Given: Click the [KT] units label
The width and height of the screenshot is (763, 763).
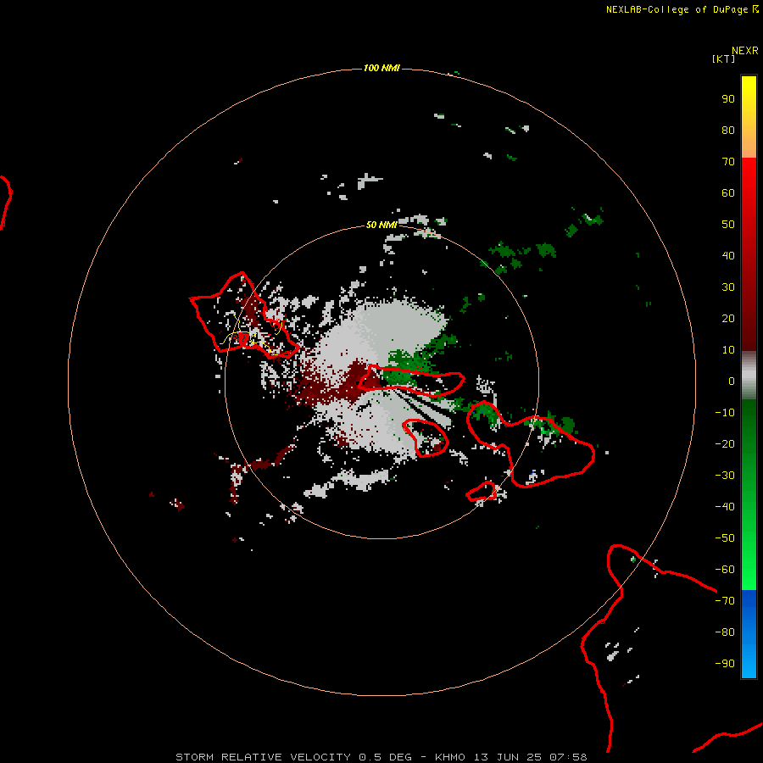Looking at the screenshot, I should (723, 58).
